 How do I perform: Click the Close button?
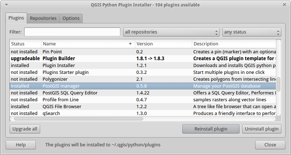[270, 145]
